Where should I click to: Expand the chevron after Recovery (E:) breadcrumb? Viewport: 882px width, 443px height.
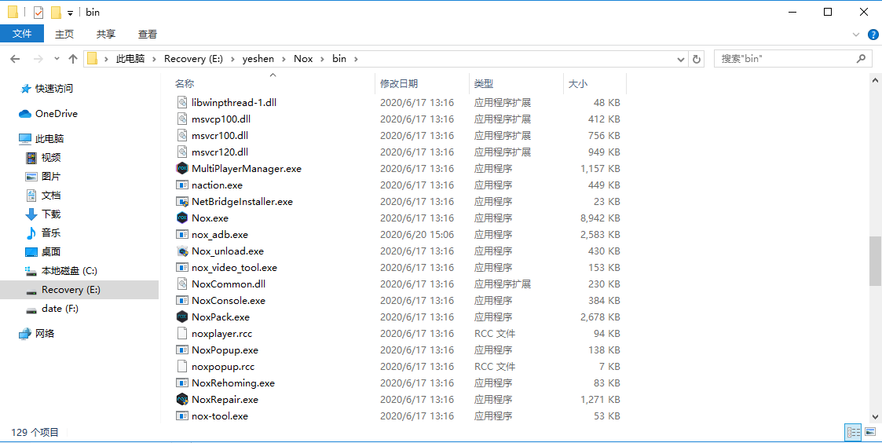point(233,59)
